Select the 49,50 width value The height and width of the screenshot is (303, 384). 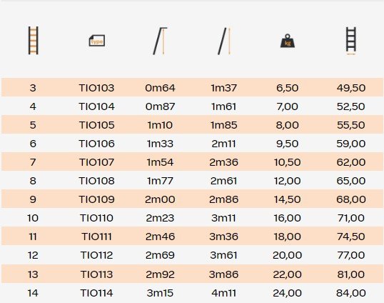tap(351, 88)
